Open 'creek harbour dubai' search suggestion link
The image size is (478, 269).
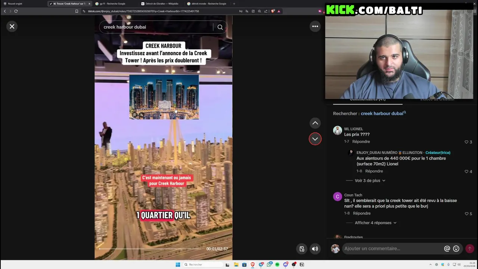click(x=383, y=114)
